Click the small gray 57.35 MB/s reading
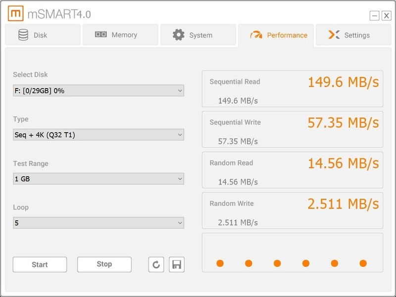The image size is (396, 297). tap(238, 142)
